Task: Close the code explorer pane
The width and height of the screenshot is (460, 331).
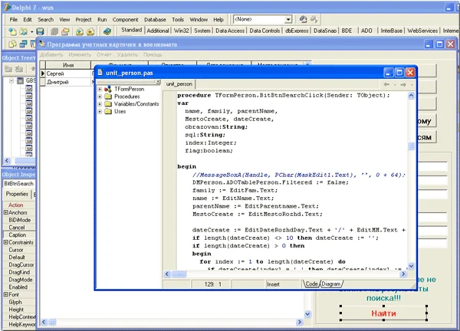Action: click(x=157, y=83)
